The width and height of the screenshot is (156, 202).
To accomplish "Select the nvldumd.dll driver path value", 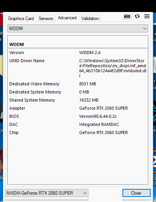I will click(113, 68).
